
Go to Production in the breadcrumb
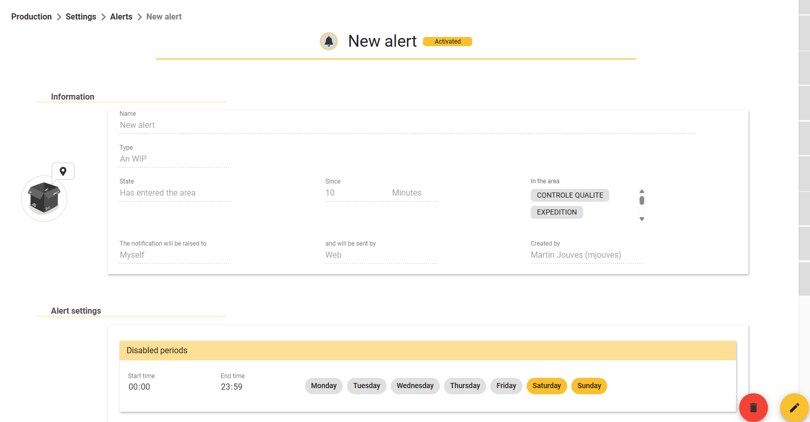31,17
